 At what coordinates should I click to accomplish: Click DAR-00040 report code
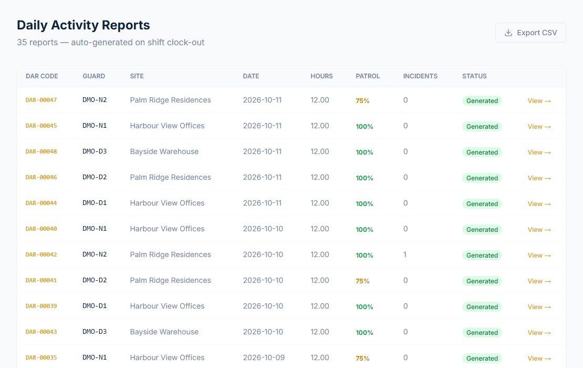click(x=41, y=229)
